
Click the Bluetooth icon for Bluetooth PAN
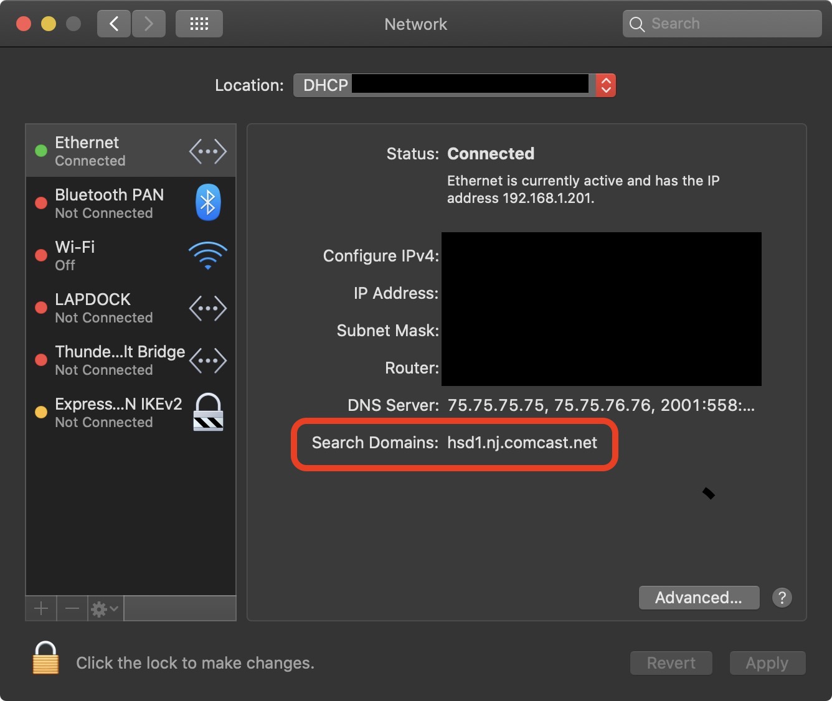(208, 202)
